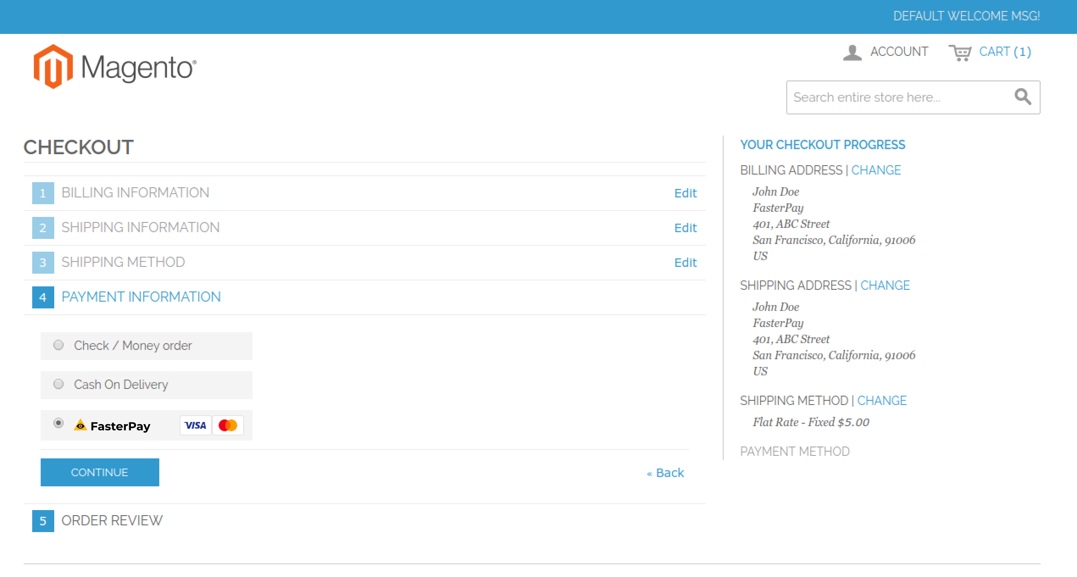The height and width of the screenshot is (577, 1077).
Task: Click step number 5 badge
Action: 43,521
